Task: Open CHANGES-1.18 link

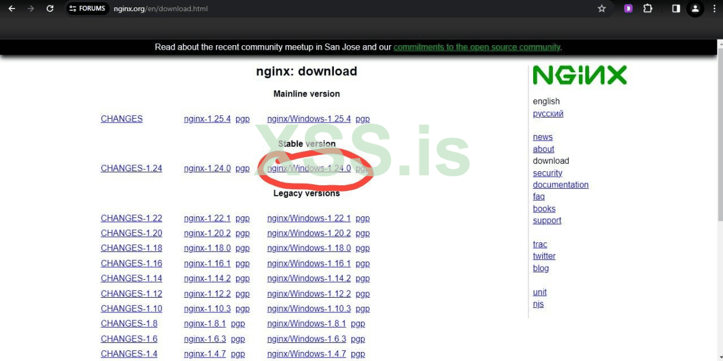Action: tap(131, 248)
